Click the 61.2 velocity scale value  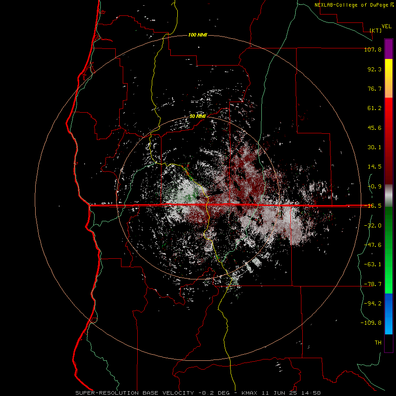point(374,108)
